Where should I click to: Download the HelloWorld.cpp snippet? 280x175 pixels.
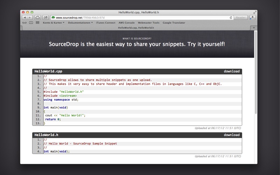point(232,71)
